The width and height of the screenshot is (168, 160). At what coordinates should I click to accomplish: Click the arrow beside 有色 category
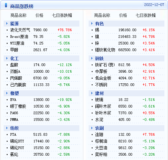point(92,24)
